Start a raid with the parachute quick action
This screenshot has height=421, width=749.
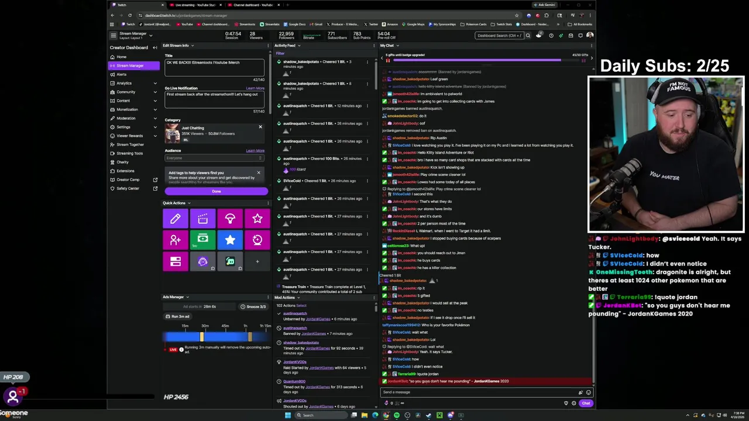(230, 219)
